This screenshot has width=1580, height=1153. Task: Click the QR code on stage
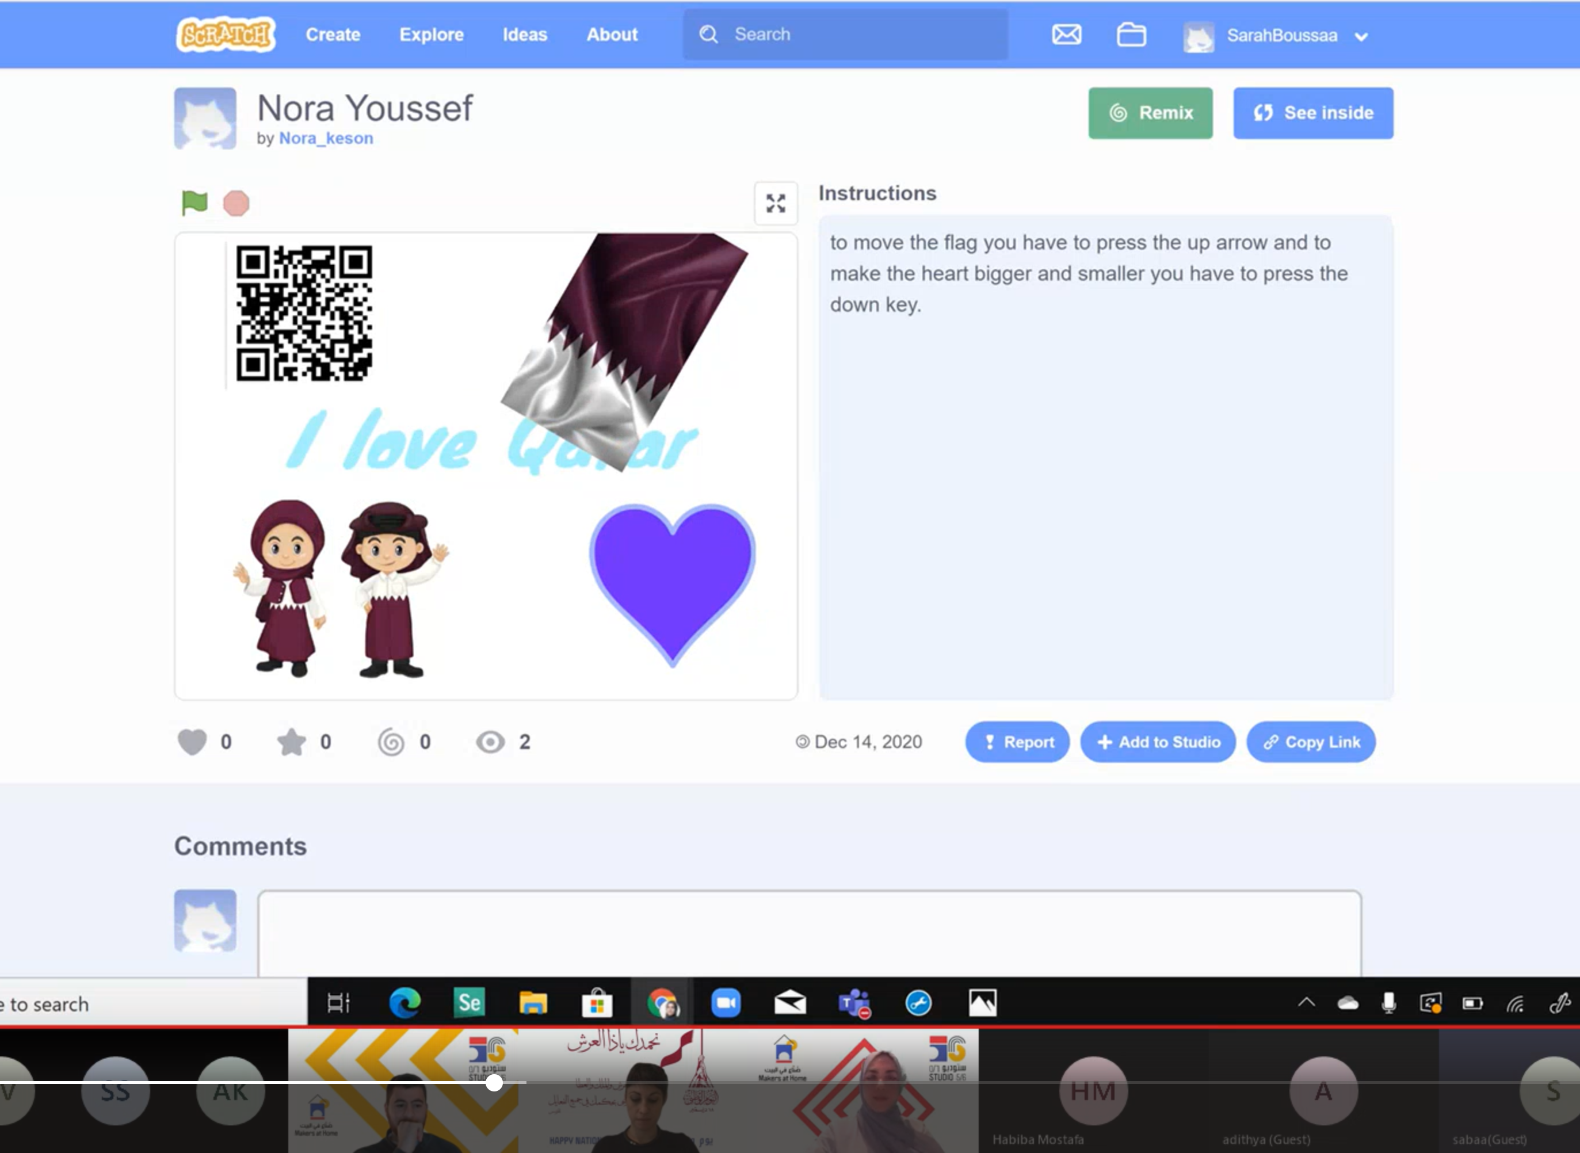(304, 312)
